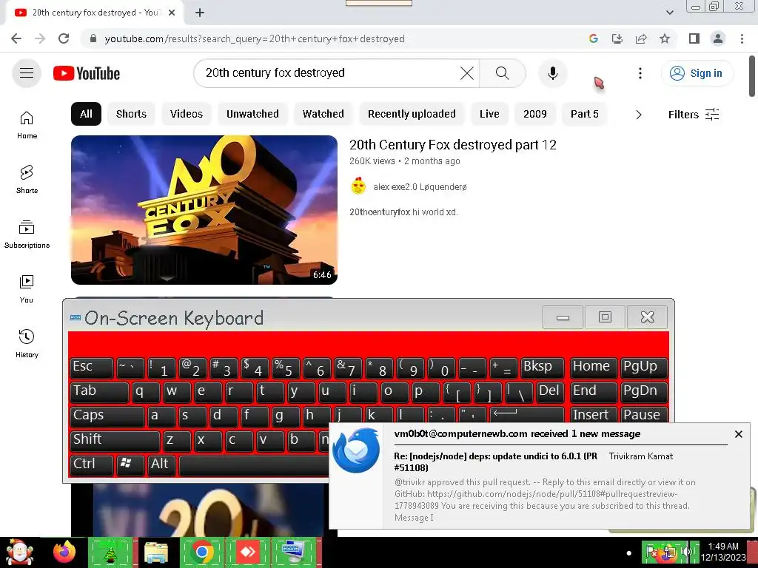The width and height of the screenshot is (758, 568).
Task: Open Subscriptions in the sidebar
Action: [x=27, y=234]
